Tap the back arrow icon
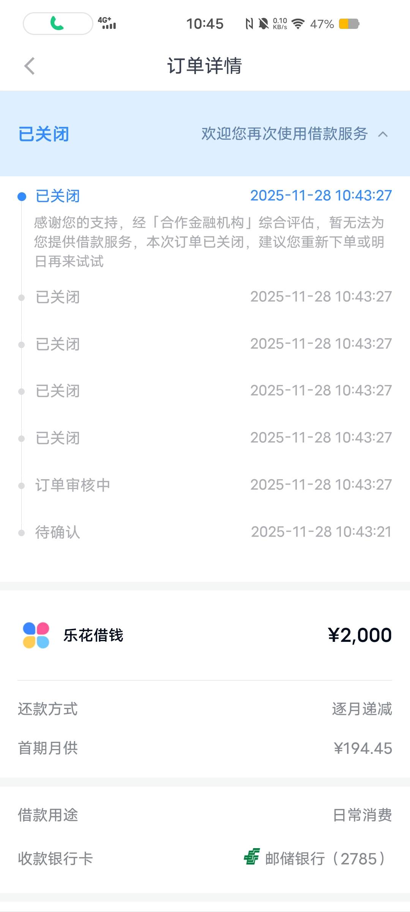Screen dimensions: 410x912 click(x=30, y=66)
